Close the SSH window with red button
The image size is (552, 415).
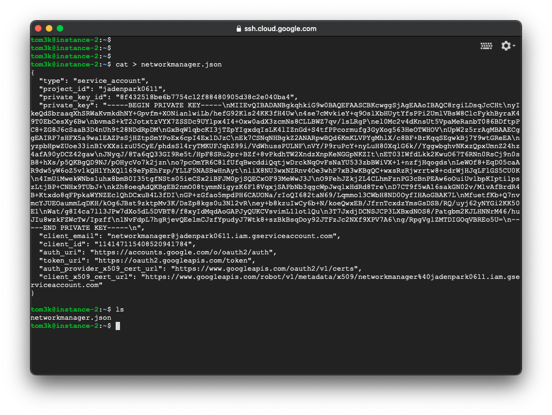(x=38, y=28)
